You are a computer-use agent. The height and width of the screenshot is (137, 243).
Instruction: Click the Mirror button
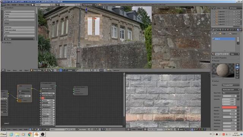pos(19,20)
